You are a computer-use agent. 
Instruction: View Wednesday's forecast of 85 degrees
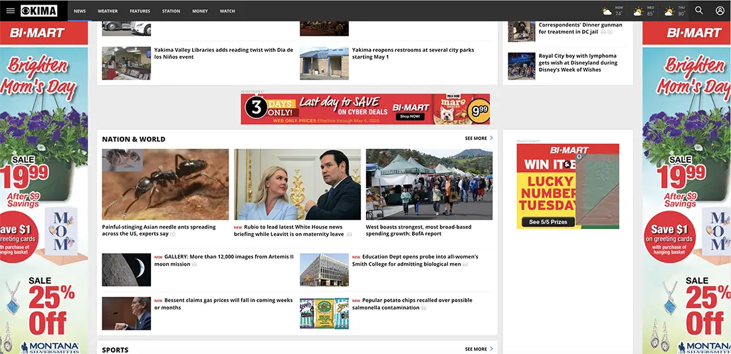click(x=644, y=11)
